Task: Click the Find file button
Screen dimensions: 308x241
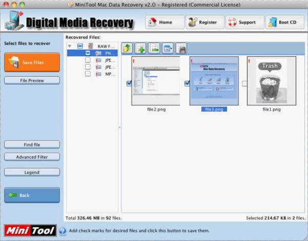Action: point(32,144)
